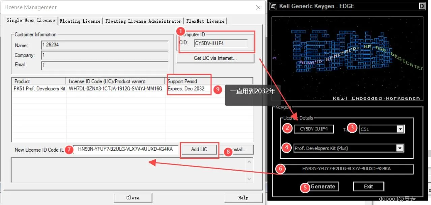Click the CID field in License Management
431x205 pixels.
pos(221,43)
